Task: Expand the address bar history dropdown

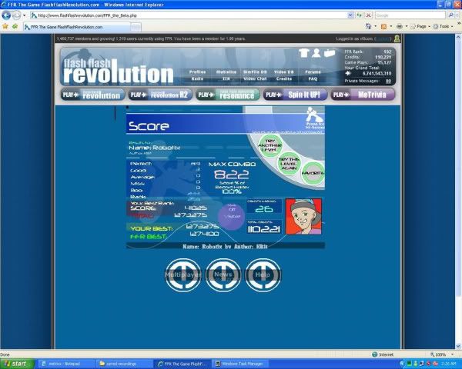Action: tap(350, 15)
